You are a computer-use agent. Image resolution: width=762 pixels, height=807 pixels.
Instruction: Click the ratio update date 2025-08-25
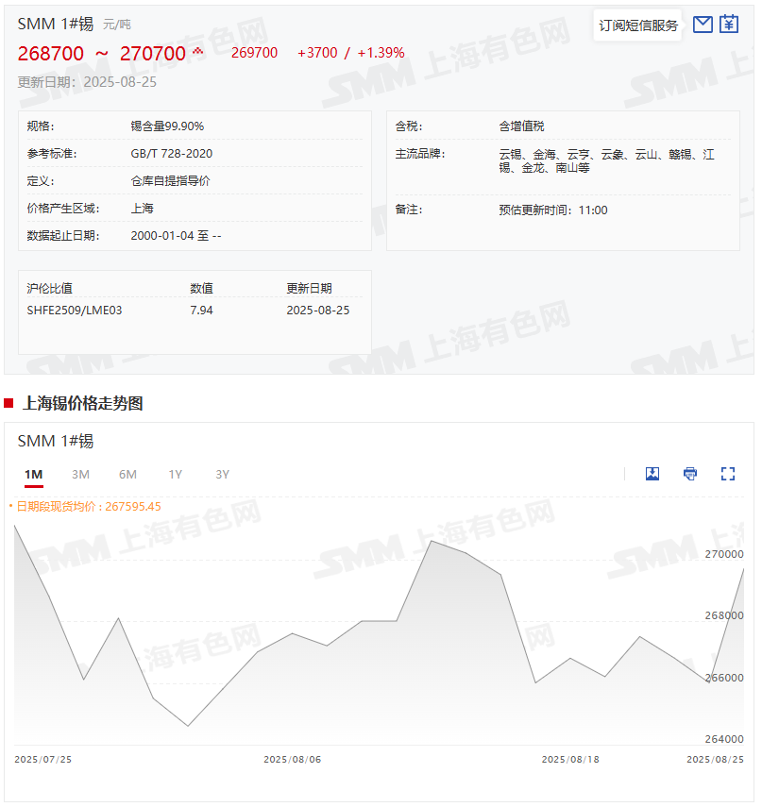coord(317,311)
